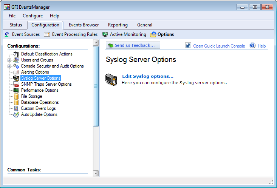Select Alerting Options tree item
This screenshot has height=188, width=277.
pos(35,72)
